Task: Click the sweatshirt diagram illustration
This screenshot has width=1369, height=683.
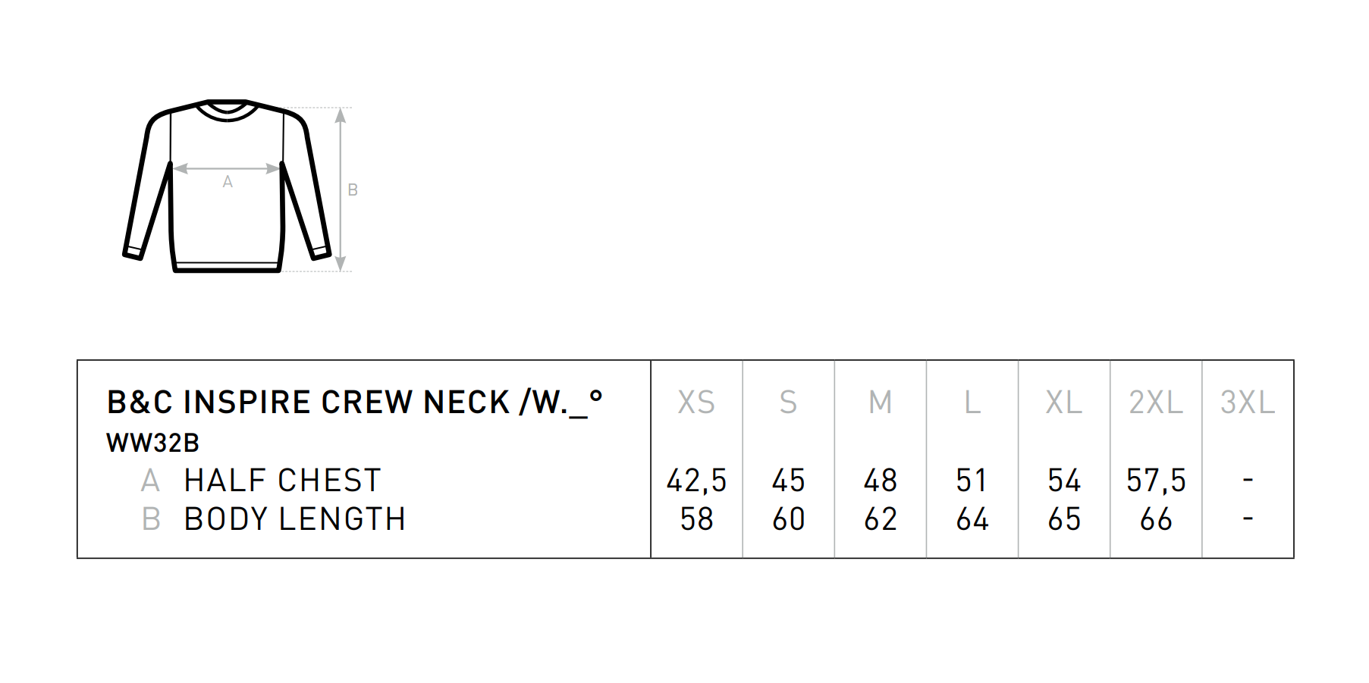Action: [x=227, y=186]
